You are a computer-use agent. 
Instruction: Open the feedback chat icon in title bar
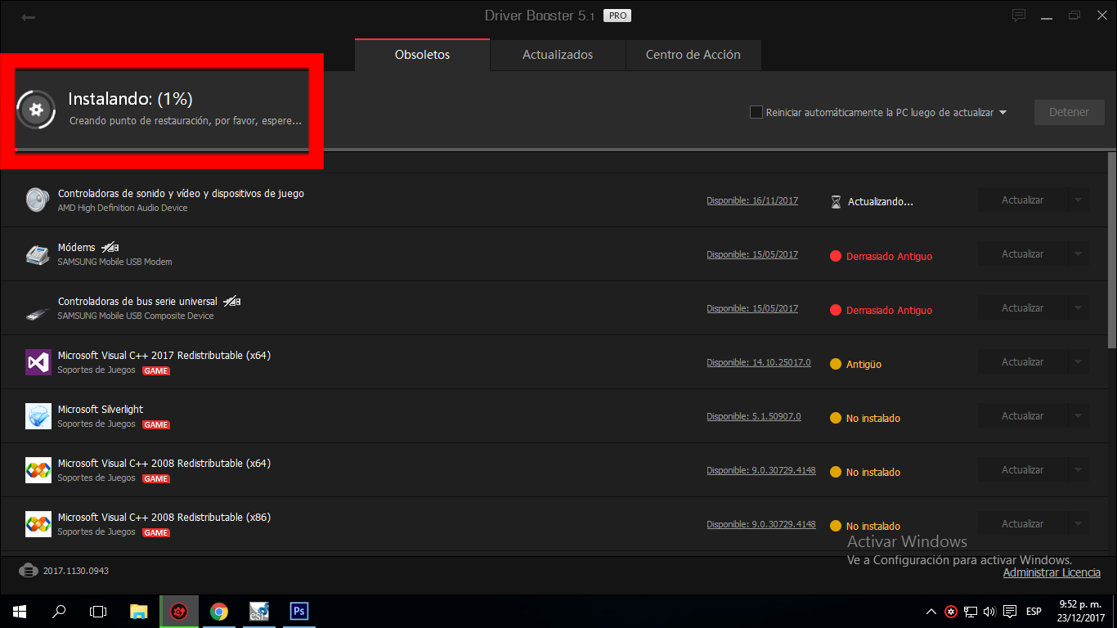[x=1019, y=16]
